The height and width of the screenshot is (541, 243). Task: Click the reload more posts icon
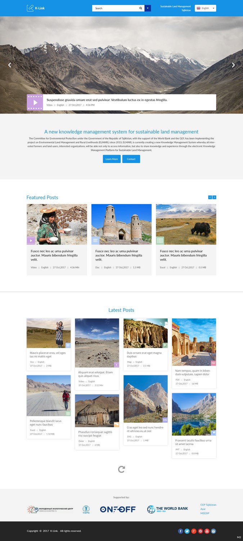click(x=122, y=469)
